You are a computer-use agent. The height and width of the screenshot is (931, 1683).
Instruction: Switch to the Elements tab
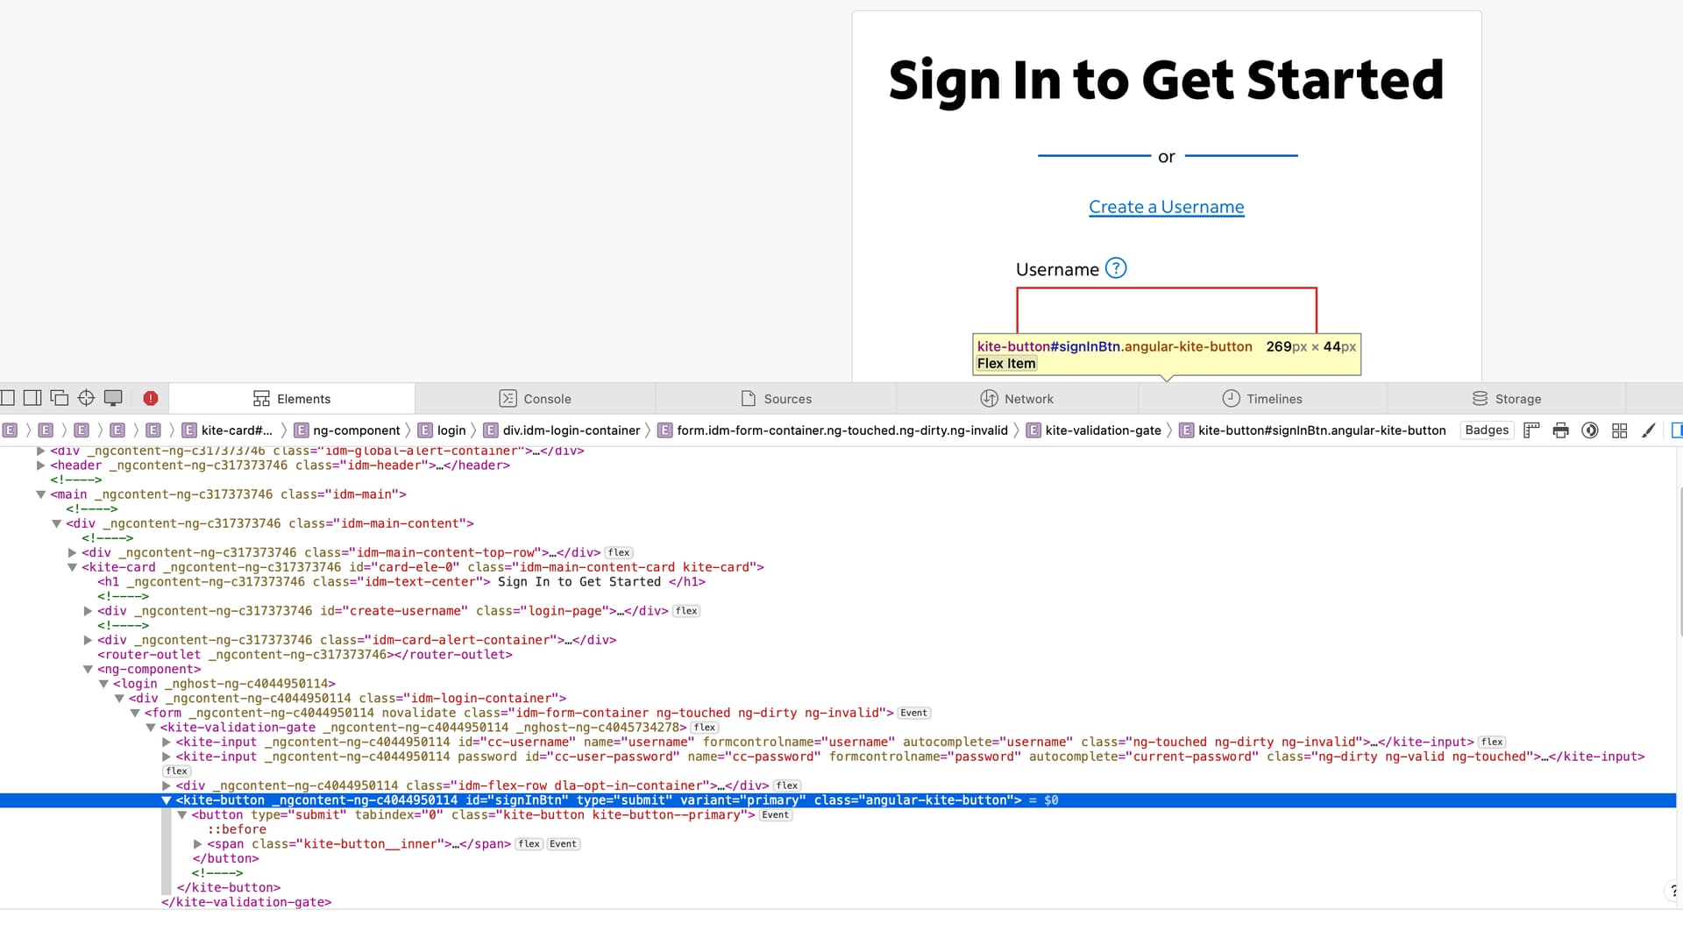292,399
